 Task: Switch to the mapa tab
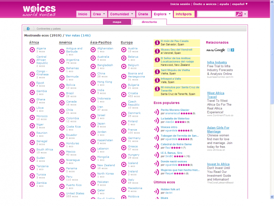[x=117, y=22]
